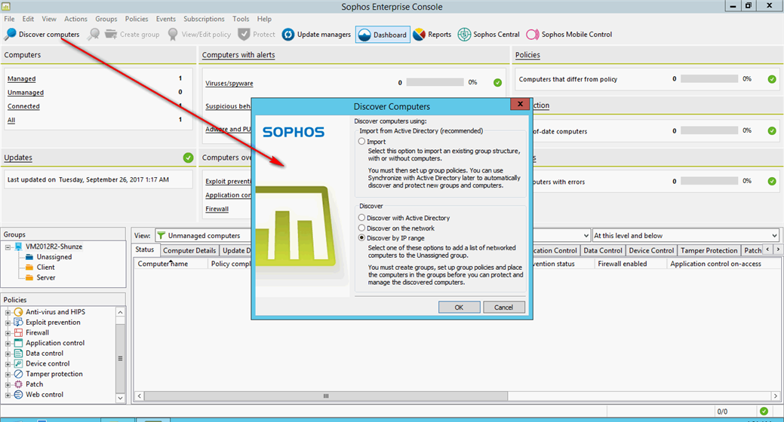784x422 pixels.
Task: Select the Import radio button
Action: (x=361, y=142)
